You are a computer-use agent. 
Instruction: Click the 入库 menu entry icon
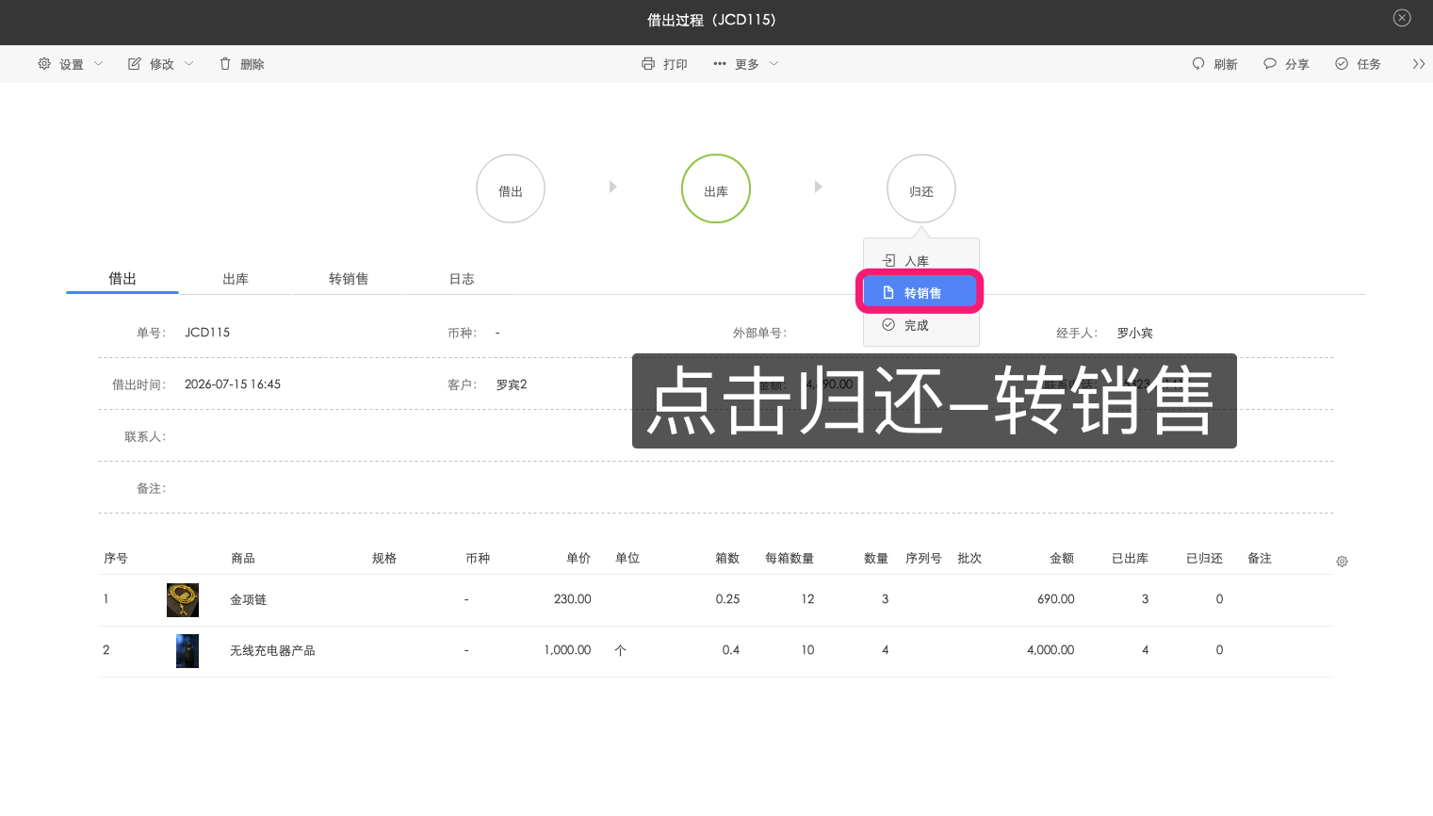click(x=888, y=261)
